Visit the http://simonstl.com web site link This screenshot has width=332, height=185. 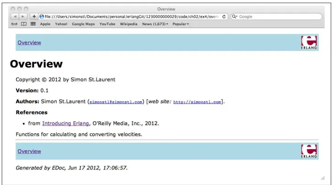tap(197, 102)
